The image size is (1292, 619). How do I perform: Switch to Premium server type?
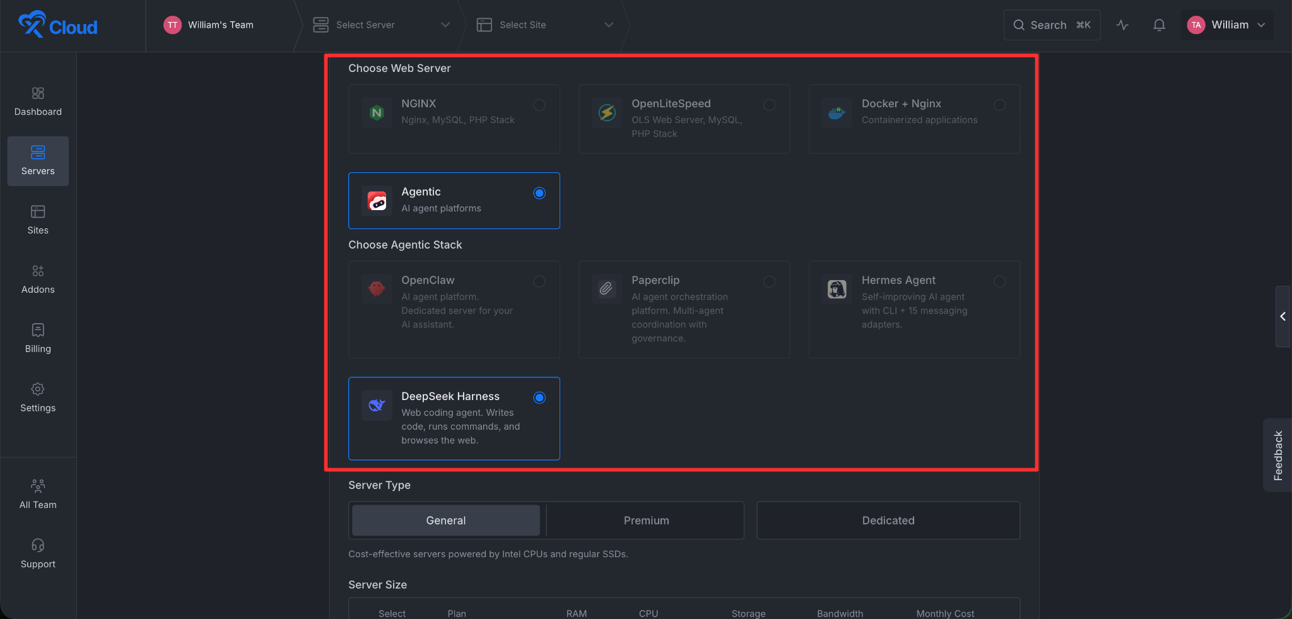point(646,521)
